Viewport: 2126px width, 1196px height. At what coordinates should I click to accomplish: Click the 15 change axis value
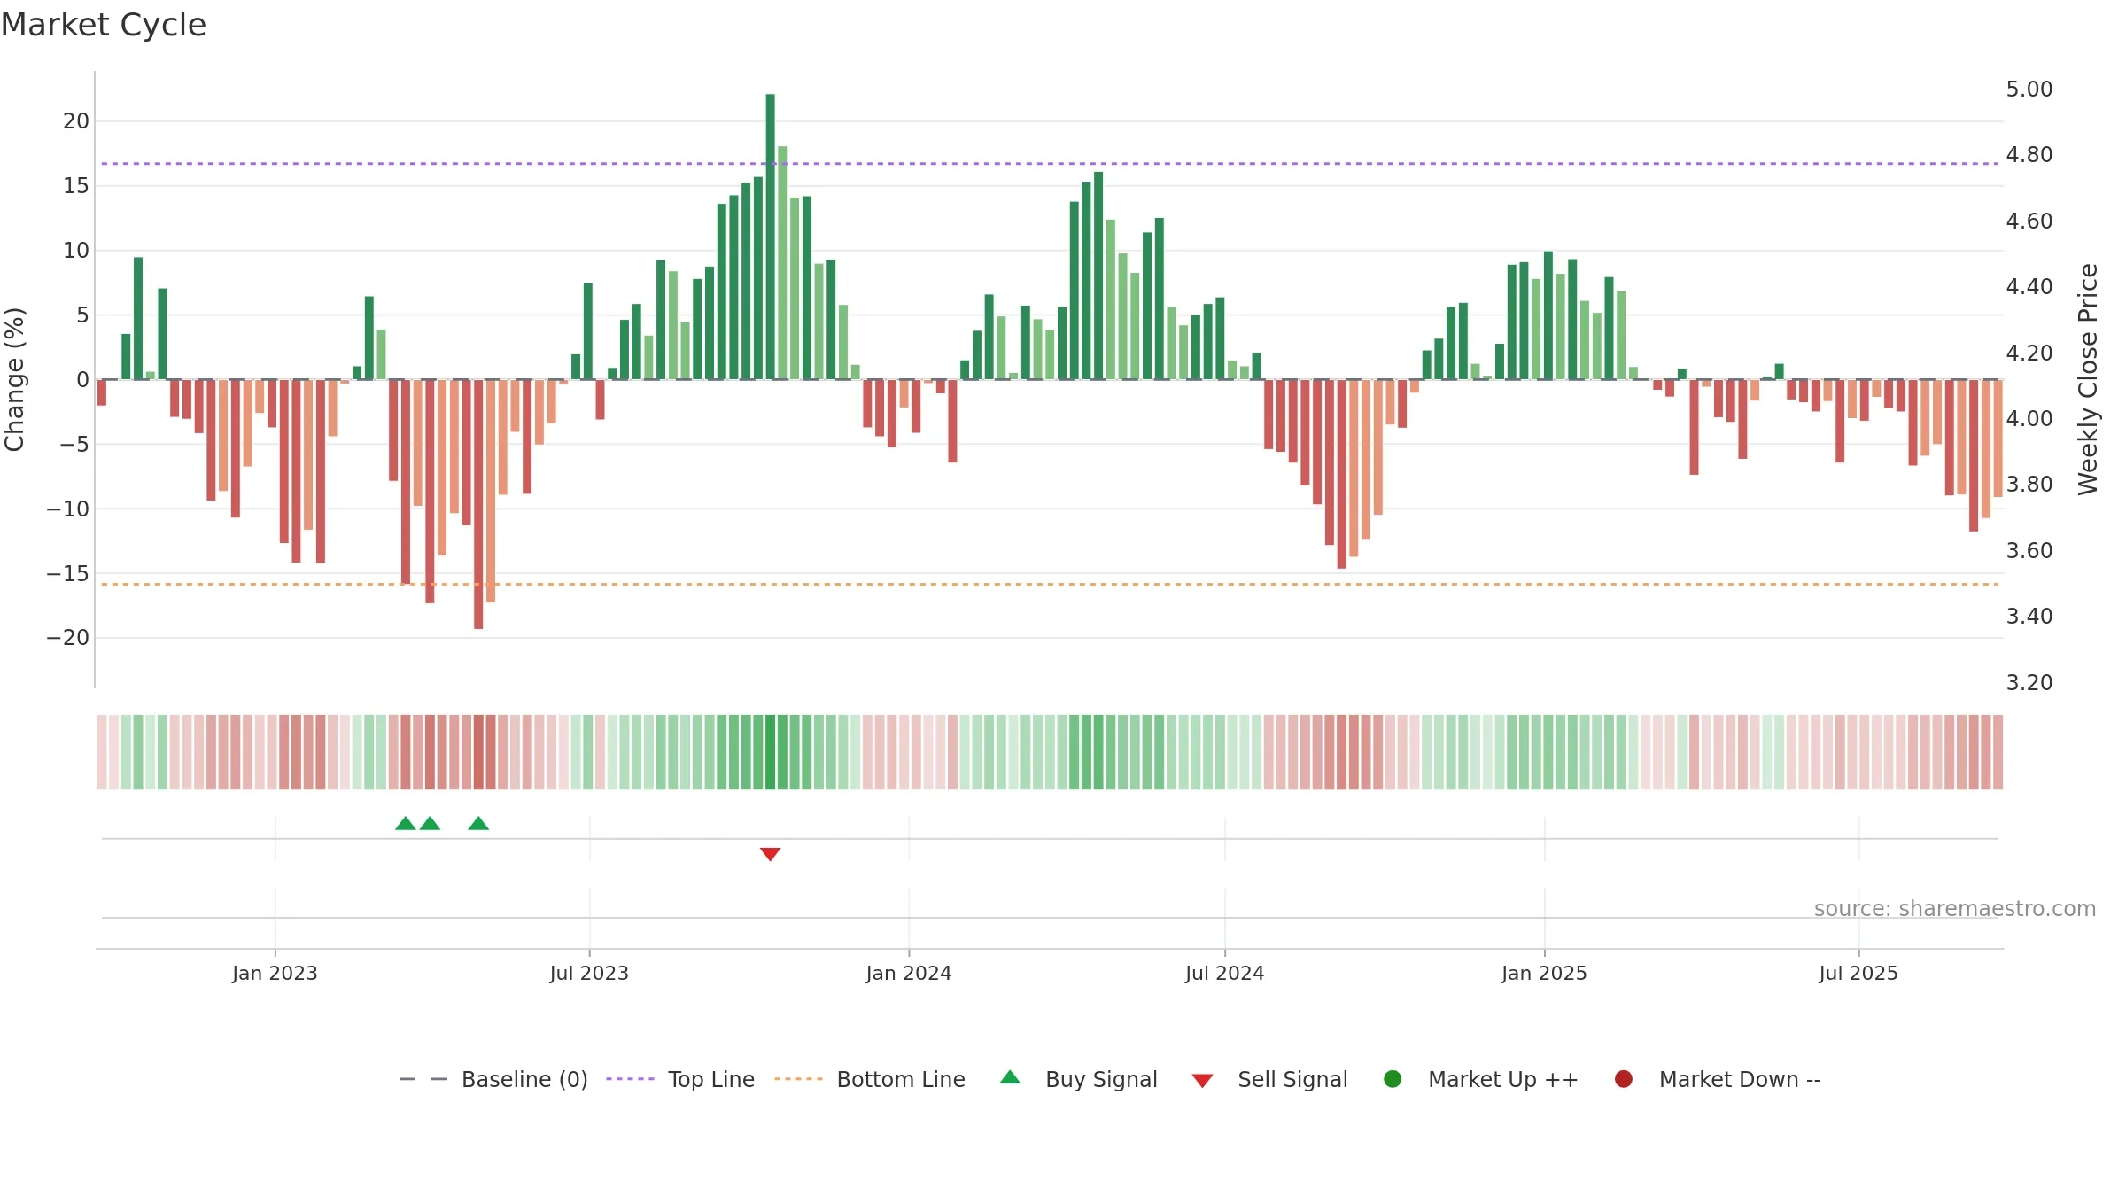[76, 186]
